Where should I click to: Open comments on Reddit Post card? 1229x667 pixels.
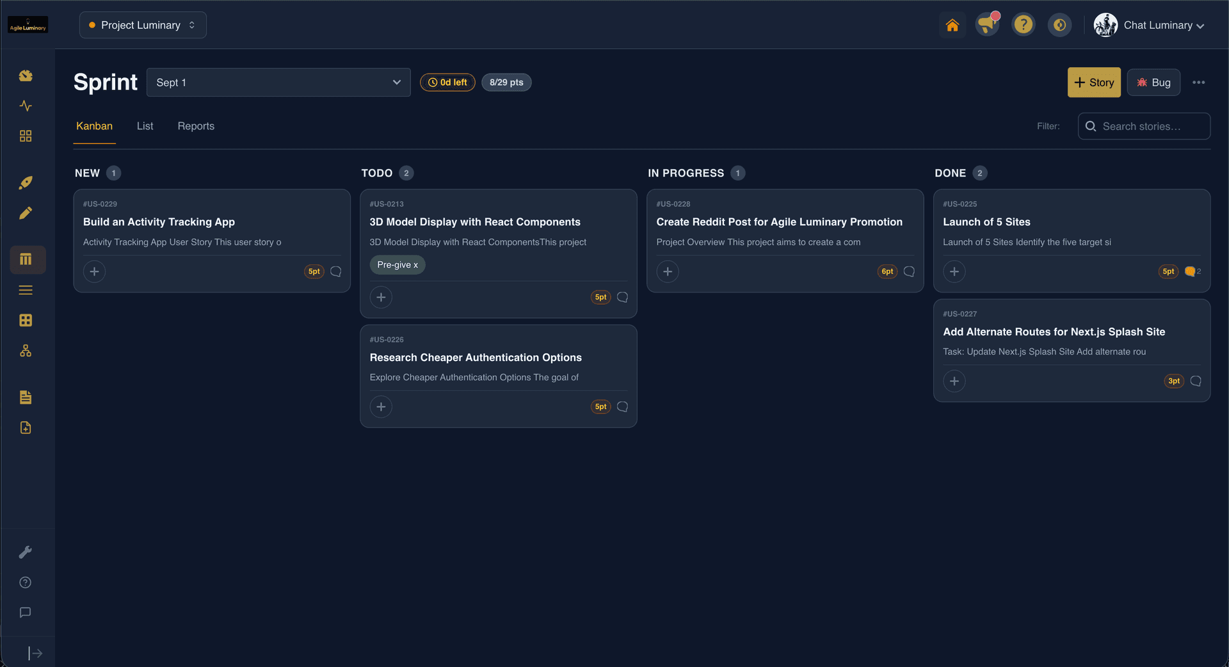coord(910,271)
